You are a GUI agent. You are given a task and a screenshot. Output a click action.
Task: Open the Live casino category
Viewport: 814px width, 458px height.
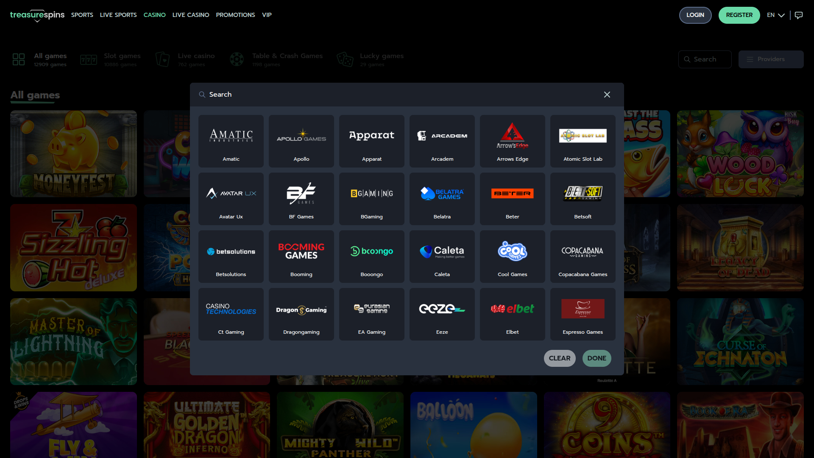pyautogui.click(x=196, y=59)
